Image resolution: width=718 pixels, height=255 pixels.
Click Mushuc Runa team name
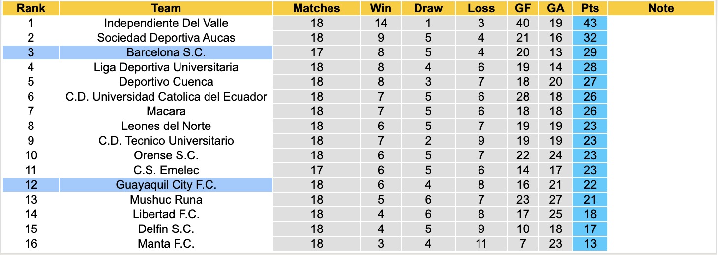click(166, 200)
